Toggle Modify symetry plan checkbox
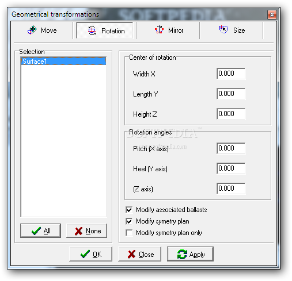Image resolution: width=292 pixels, height=281 pixels. click(x=129, y=221)
